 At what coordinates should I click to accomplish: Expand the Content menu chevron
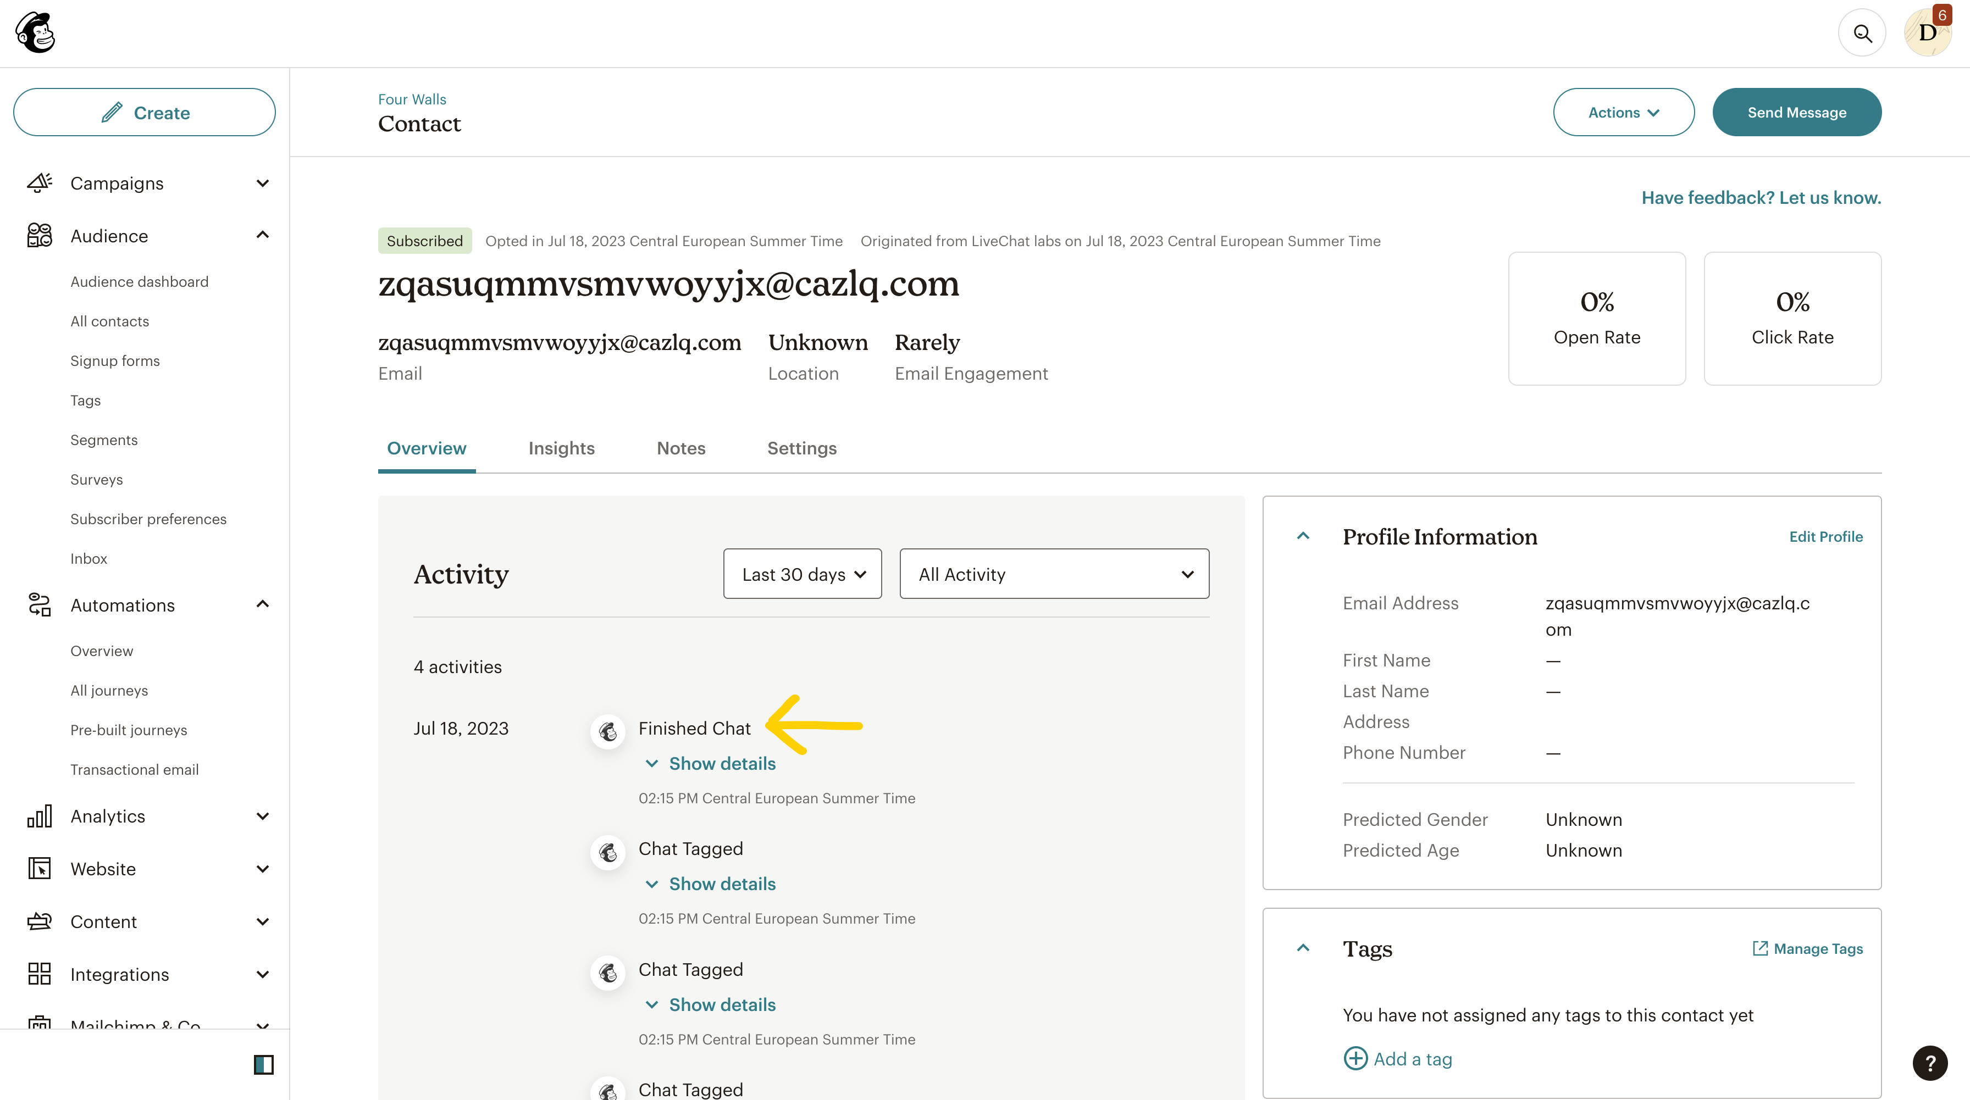[x=262, y=921]
